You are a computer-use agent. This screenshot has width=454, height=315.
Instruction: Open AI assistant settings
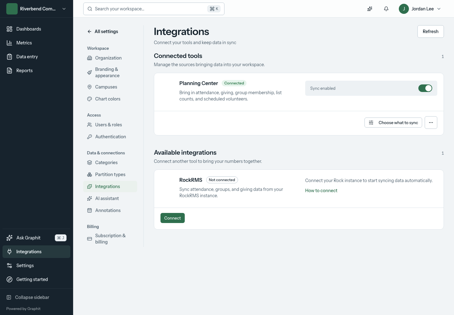[x=110, y=198]
